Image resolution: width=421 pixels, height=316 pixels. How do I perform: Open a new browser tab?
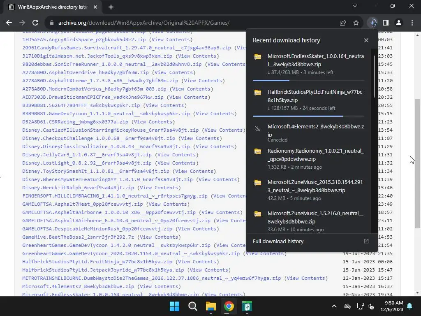click(x=111, y=7)
